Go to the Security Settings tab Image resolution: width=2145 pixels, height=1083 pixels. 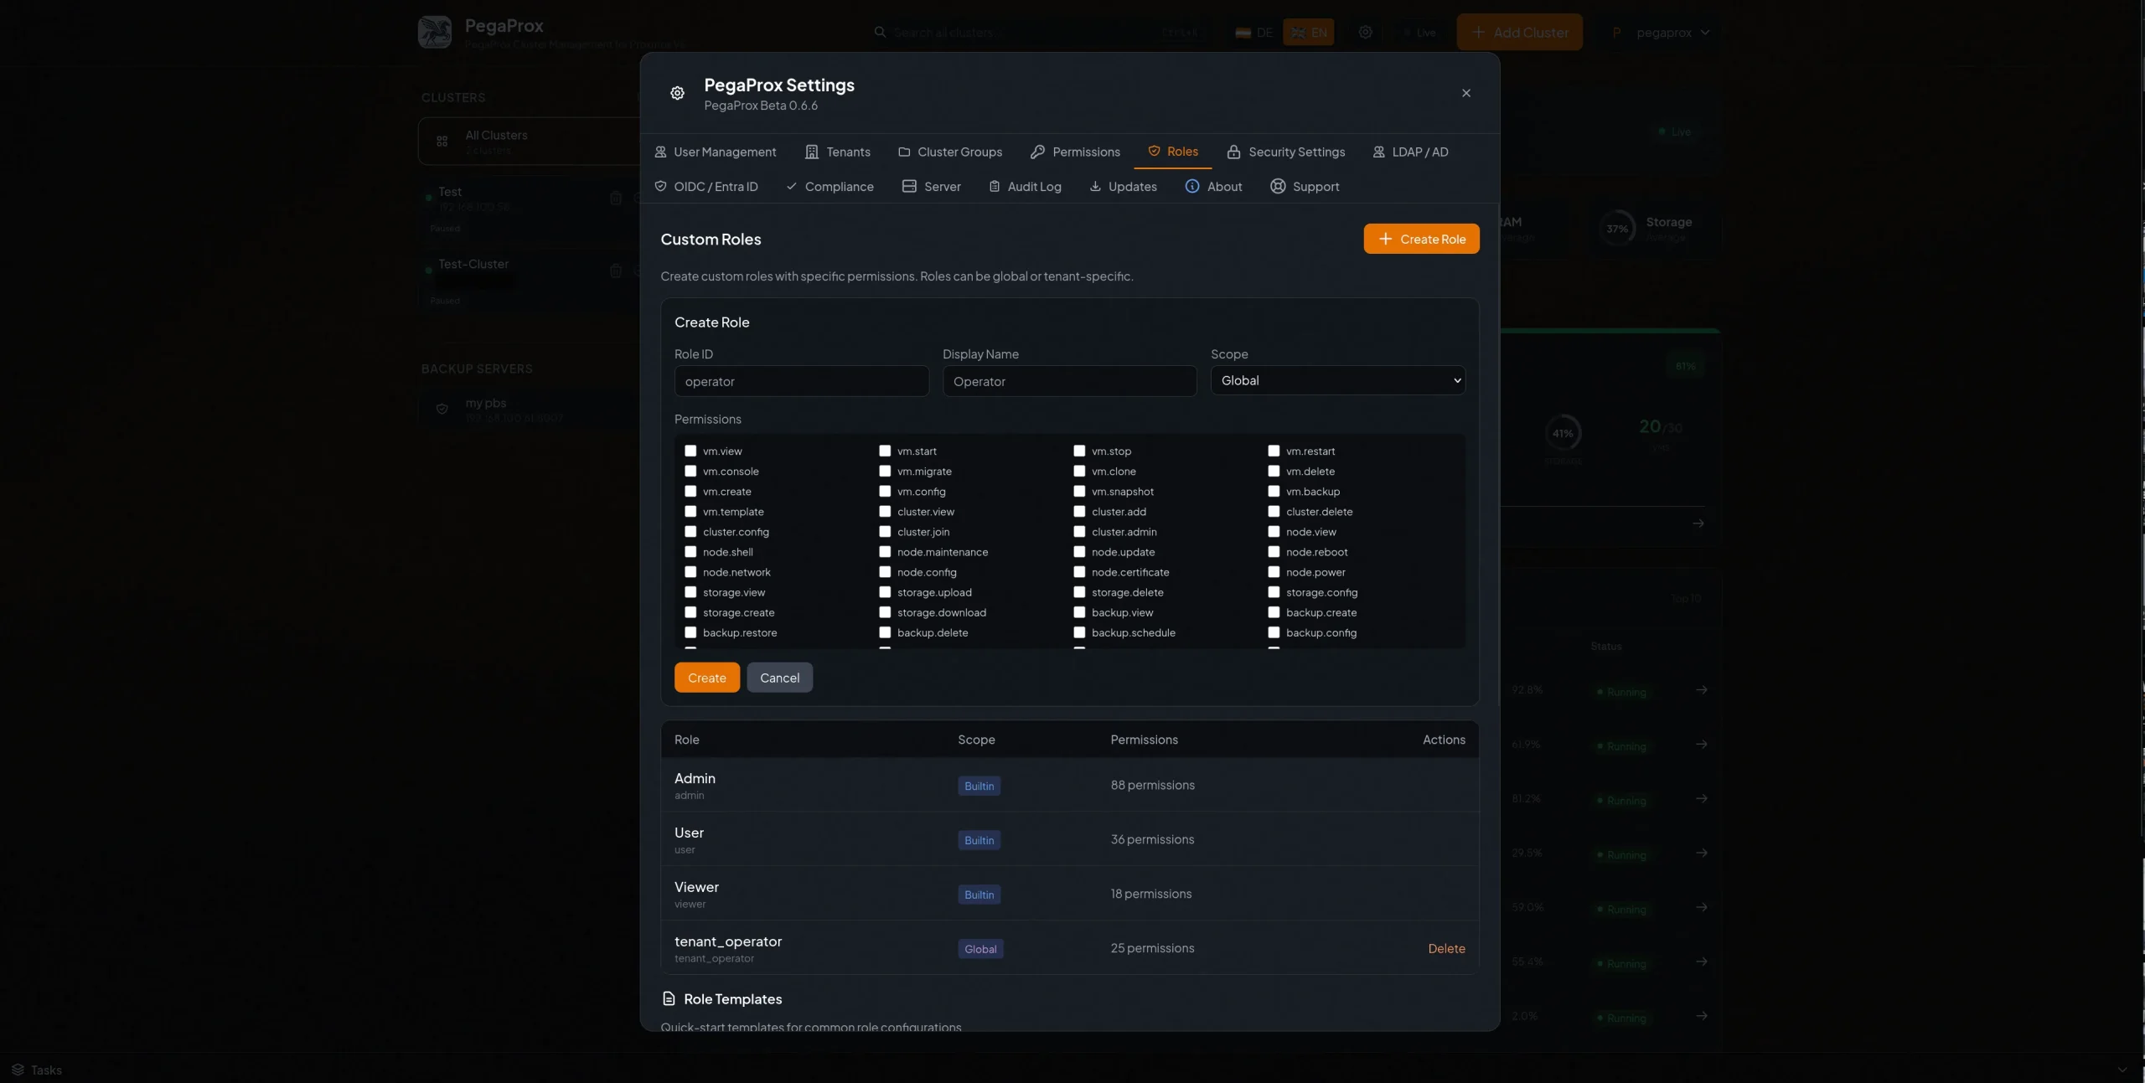(x=1286, y=152)
